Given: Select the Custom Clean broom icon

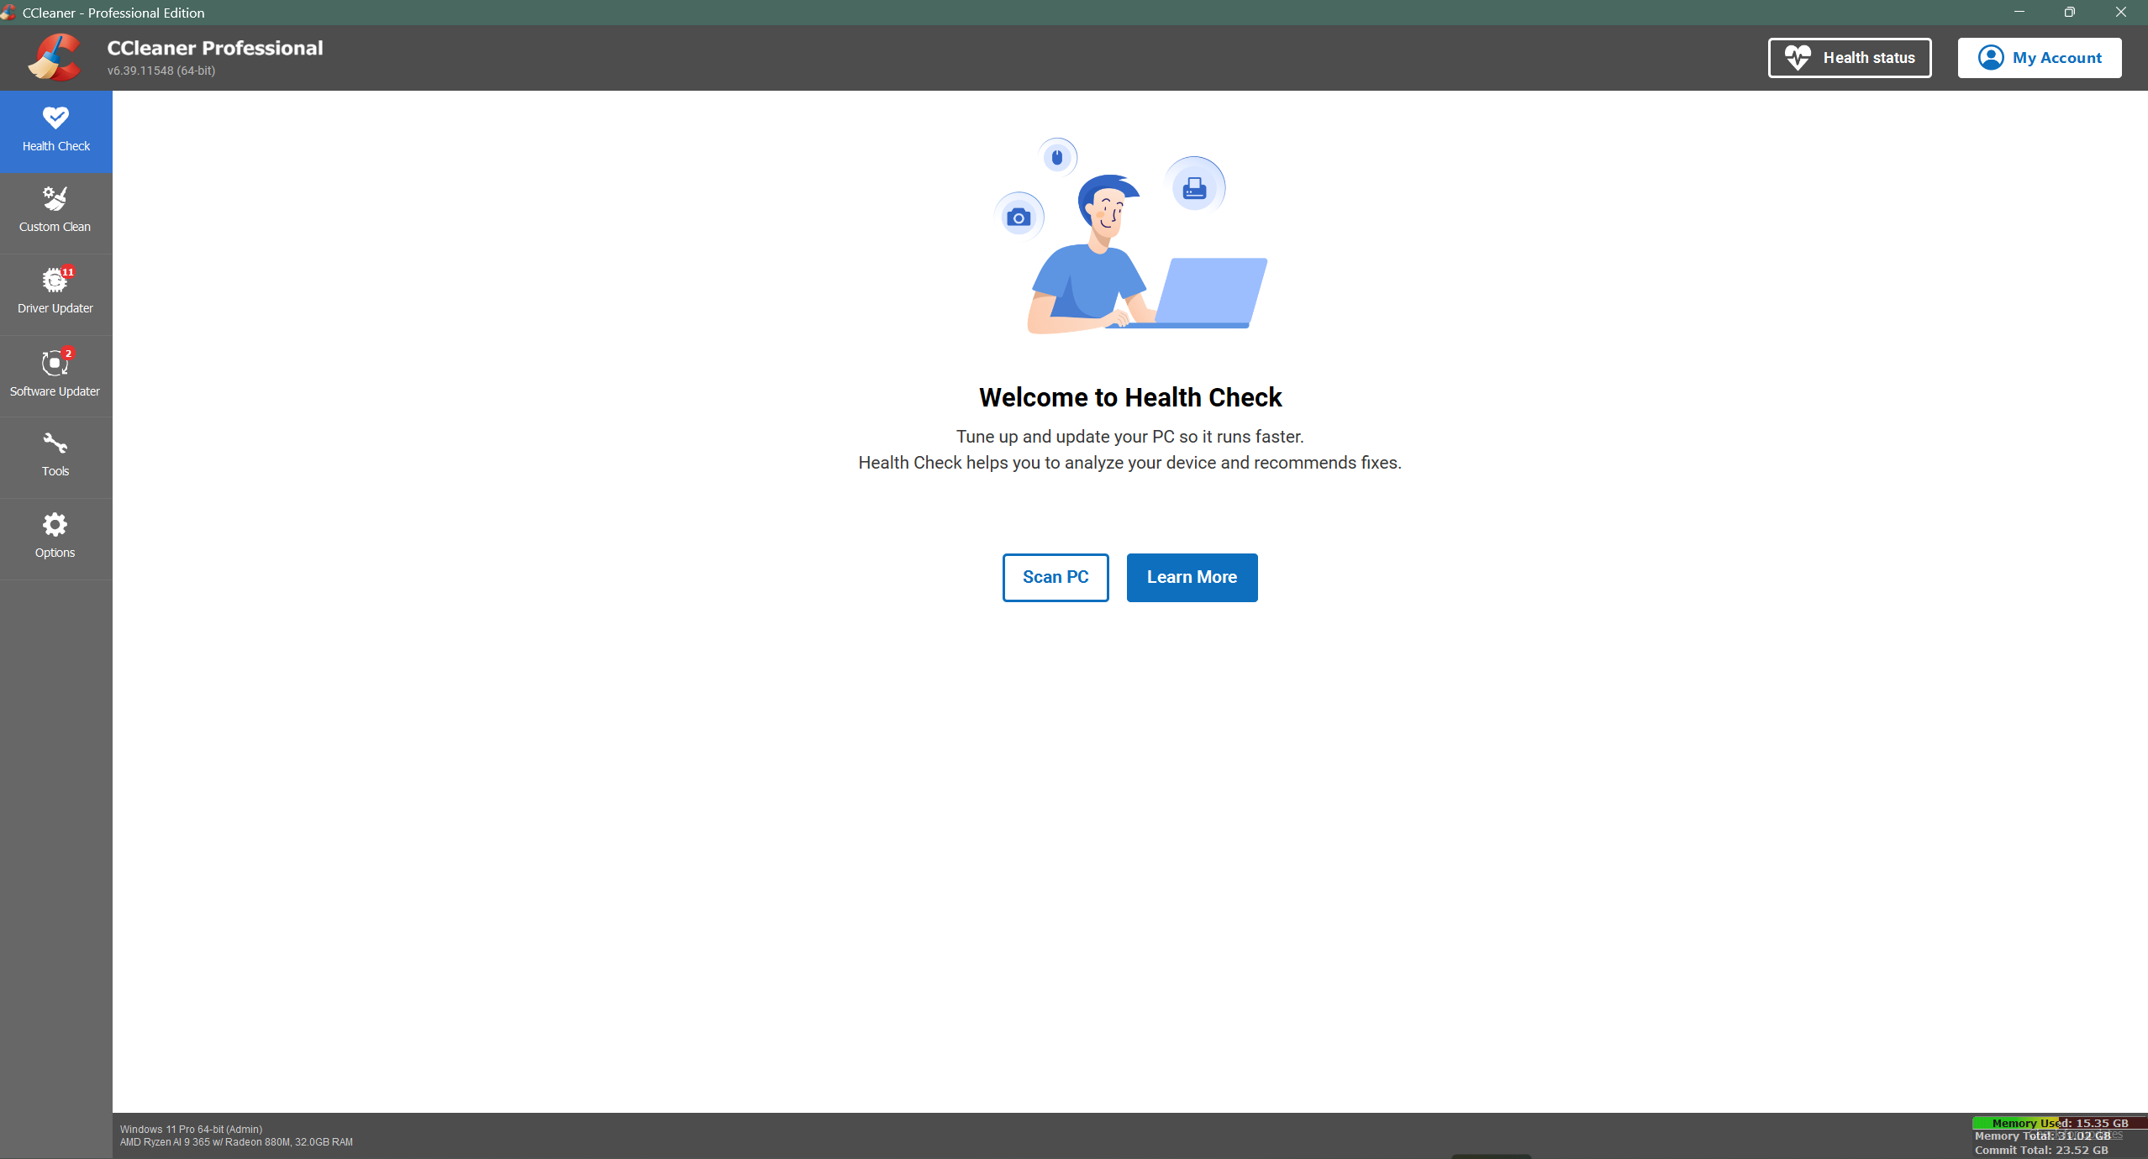Looking at the screenshot, I should click(x=55, y=199).
